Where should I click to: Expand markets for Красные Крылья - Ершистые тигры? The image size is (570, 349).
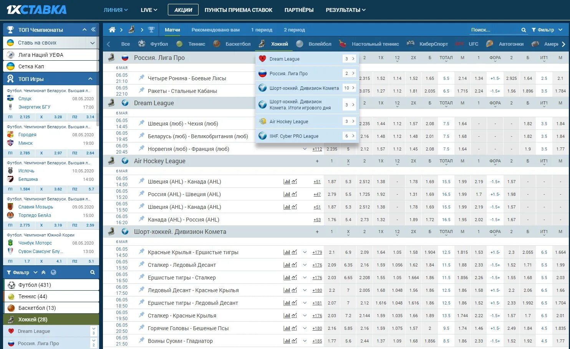305,252
